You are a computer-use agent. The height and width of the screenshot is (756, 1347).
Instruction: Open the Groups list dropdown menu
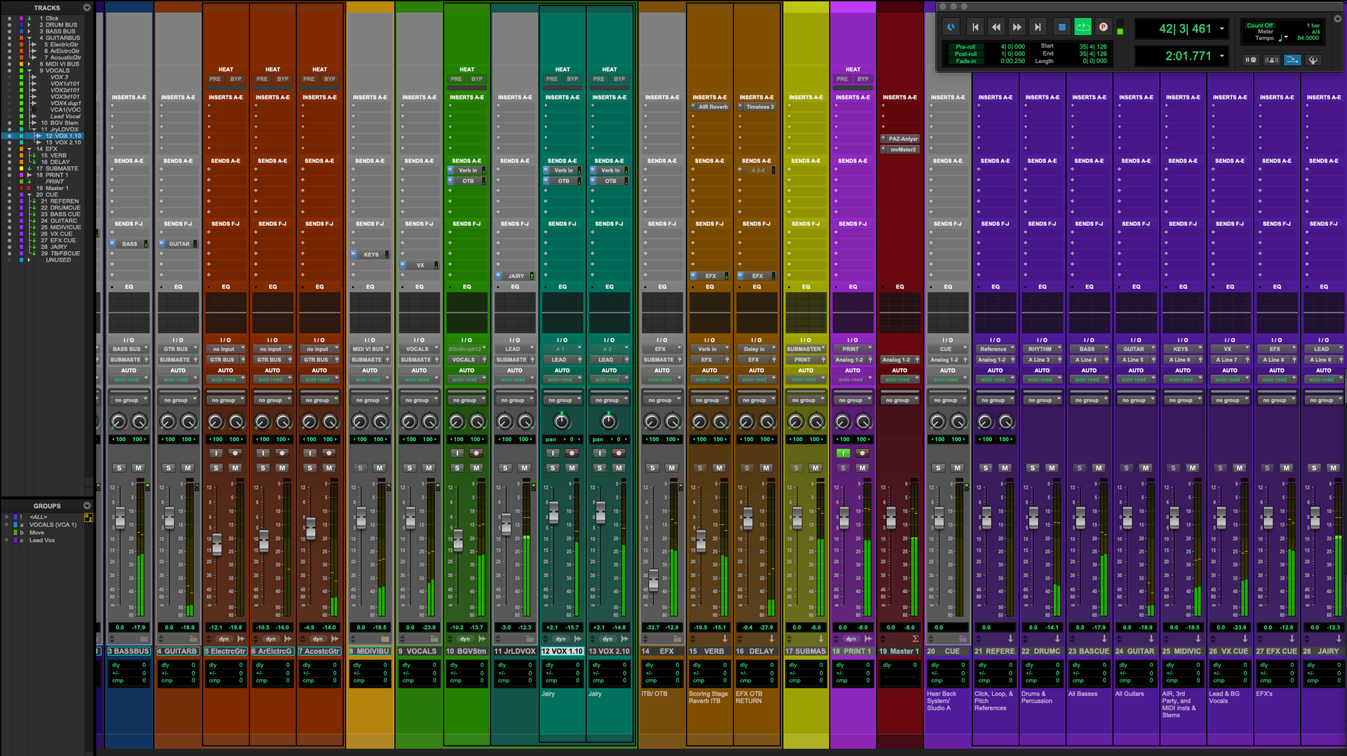click(87, 506)
